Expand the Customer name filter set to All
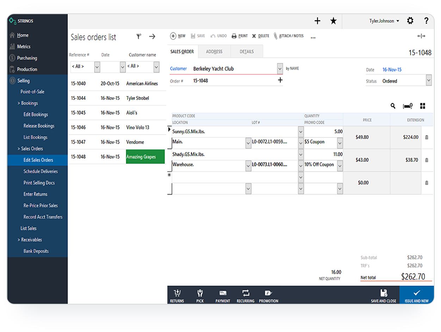441x332 pixels. (156, 67)
